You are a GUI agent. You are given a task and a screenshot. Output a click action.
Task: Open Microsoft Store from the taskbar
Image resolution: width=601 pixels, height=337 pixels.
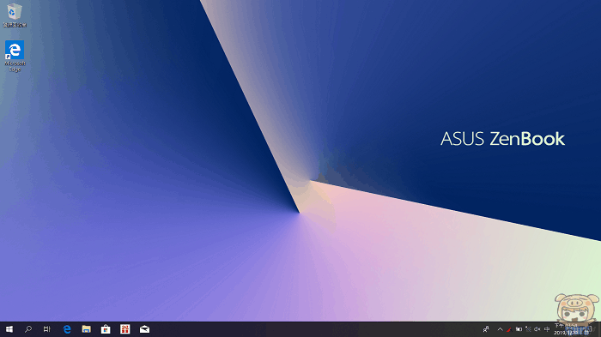pyautogui.click(x=106, y=329)
